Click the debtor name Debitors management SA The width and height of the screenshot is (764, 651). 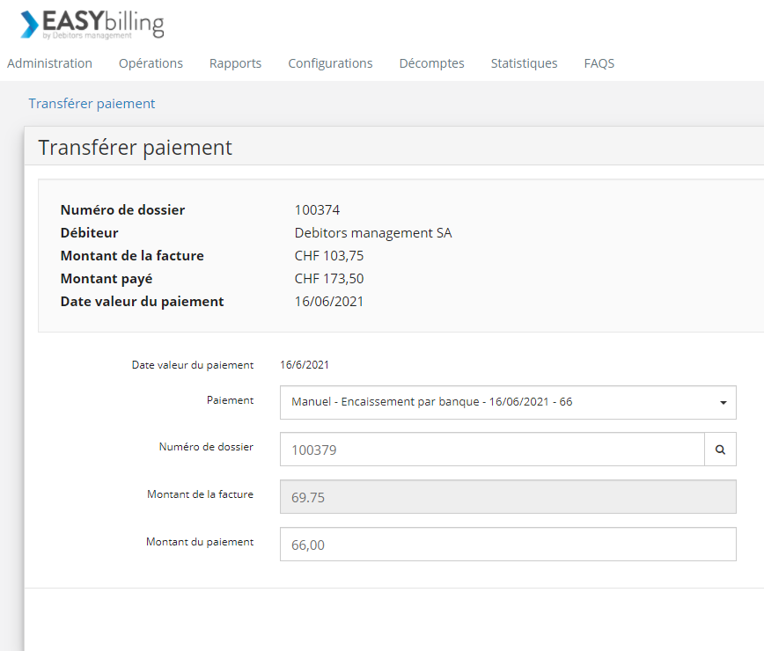(x=372, y=233)
